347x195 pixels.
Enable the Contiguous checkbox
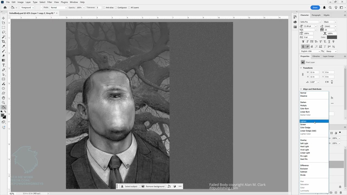click(x=116, y=8)
